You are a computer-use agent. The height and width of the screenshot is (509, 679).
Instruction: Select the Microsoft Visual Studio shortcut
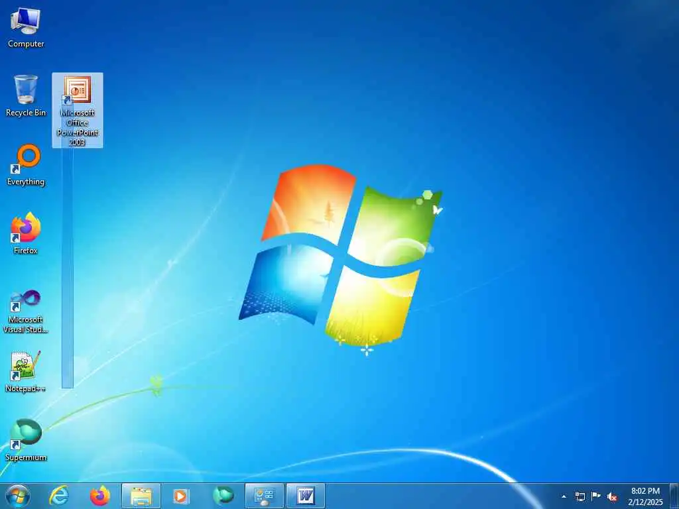26,311
